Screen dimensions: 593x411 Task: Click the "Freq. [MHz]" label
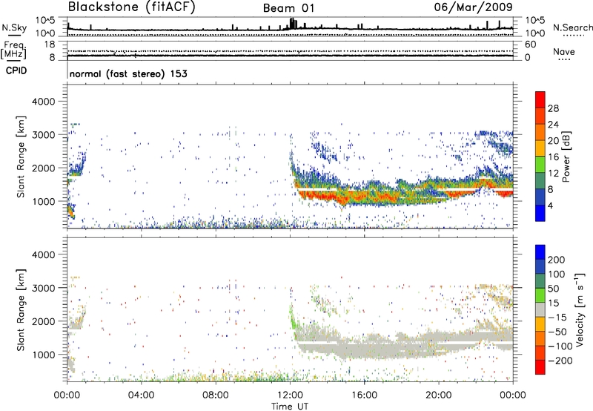[13, 50]
